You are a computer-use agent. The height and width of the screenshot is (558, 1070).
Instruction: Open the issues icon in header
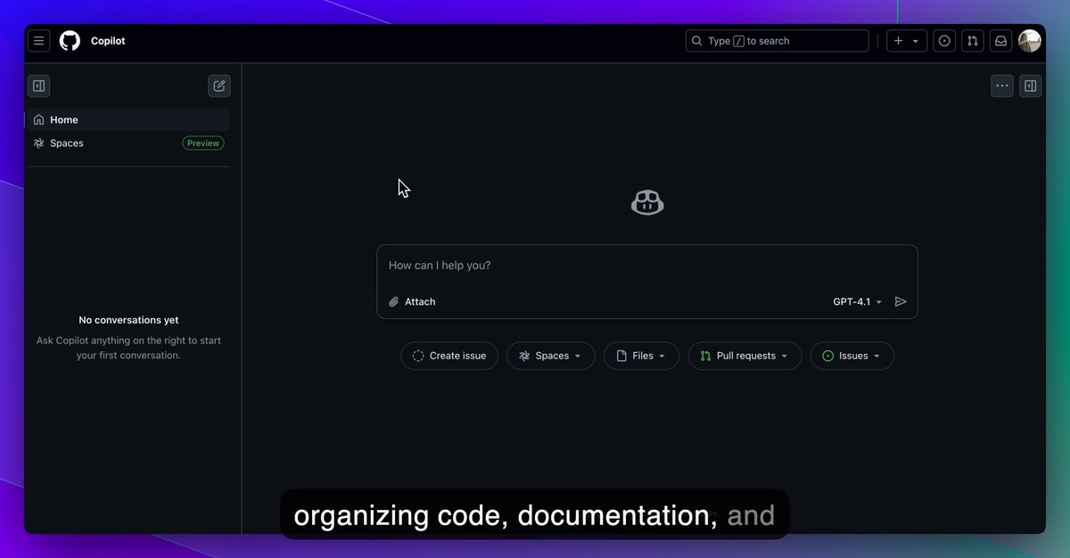pyautogui.click(x=944, y=41)
